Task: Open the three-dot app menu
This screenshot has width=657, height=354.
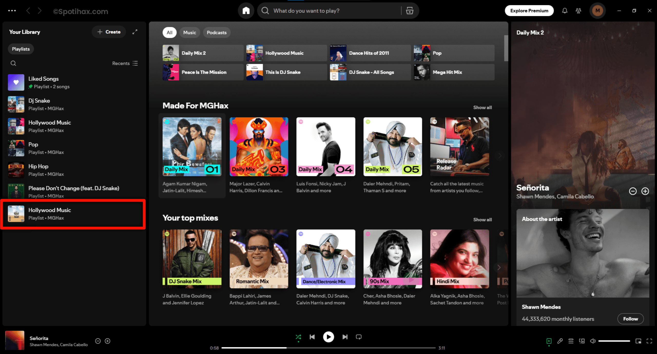Action: point(12,11)
